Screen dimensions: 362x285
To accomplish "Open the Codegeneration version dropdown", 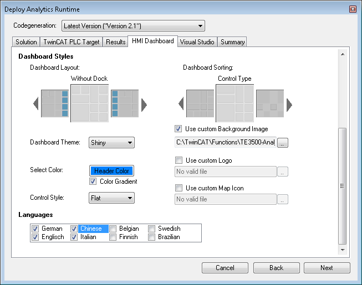I will point(132,25).
